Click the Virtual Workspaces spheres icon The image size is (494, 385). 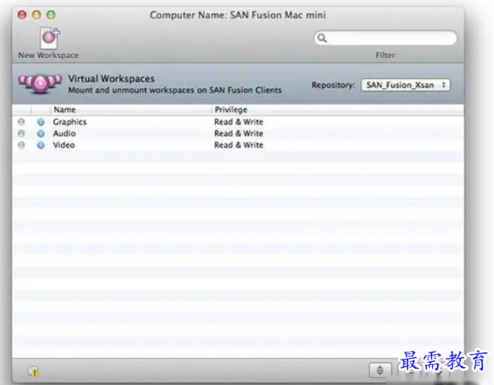coord(39,83)
